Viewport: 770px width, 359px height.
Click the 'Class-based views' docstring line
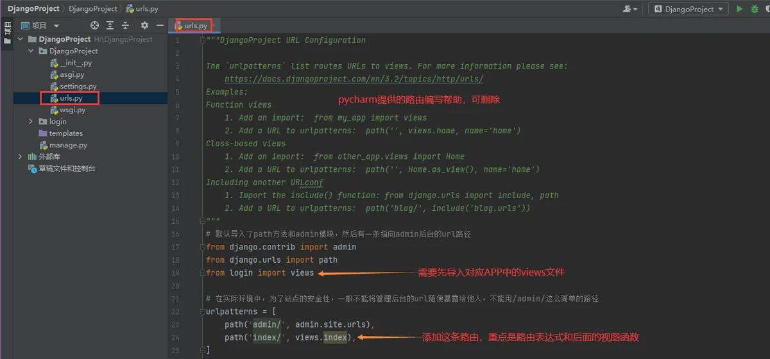[x=246, y=144]
